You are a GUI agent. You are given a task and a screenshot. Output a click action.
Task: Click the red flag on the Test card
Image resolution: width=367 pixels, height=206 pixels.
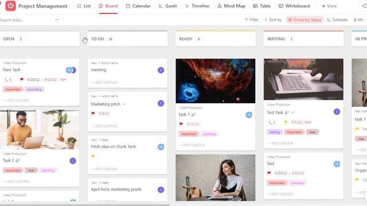coord(269,173)
